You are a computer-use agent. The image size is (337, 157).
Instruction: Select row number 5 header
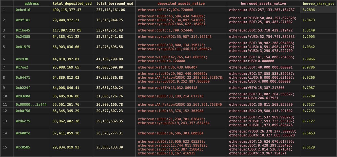pos(4,47)
